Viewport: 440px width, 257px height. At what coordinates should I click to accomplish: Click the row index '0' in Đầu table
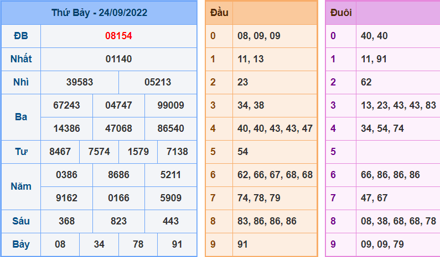coord(213,36)
